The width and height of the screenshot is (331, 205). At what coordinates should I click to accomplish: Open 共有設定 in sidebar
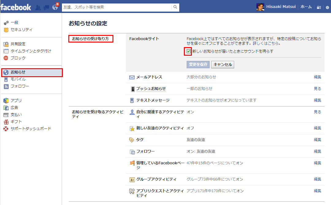point(18,44)
